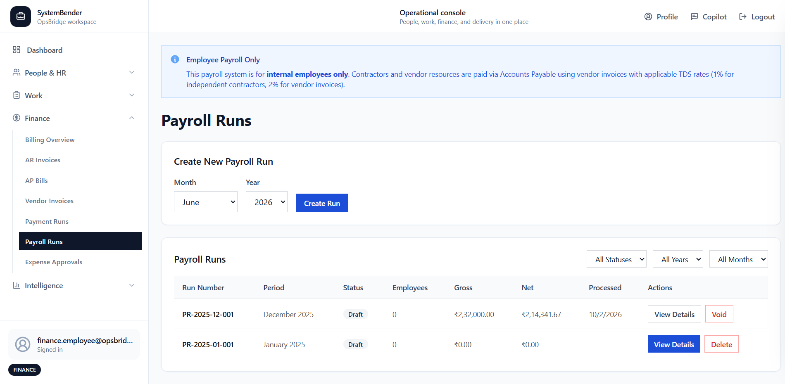The width and height of the screenshot is (785, 384).
Task: Click Draft status badge for January 2025
Action: tap(355, 344)
